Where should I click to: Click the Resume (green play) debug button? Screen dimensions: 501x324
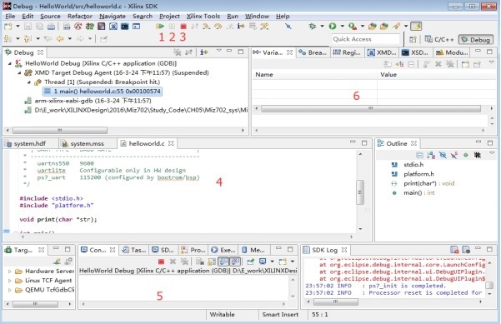coord(160,26)
